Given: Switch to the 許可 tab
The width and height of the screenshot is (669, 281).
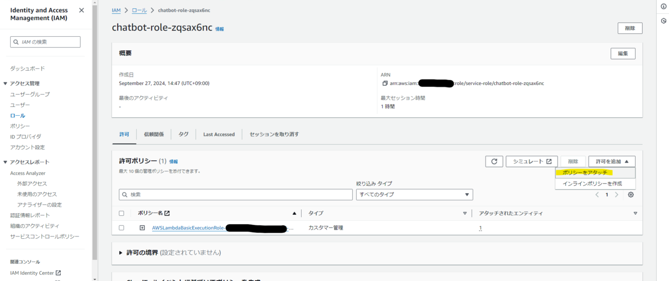Looking at the screenshot, I should tap(124, 134).
